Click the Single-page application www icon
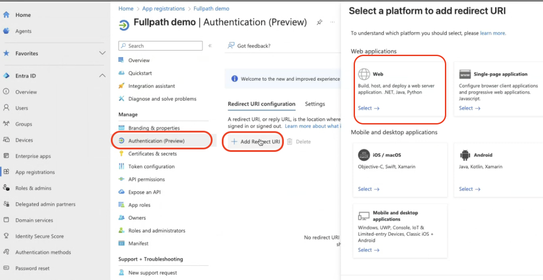Image resolution: width=543 pixels, height=280 pixels. (x=465, y=74)
